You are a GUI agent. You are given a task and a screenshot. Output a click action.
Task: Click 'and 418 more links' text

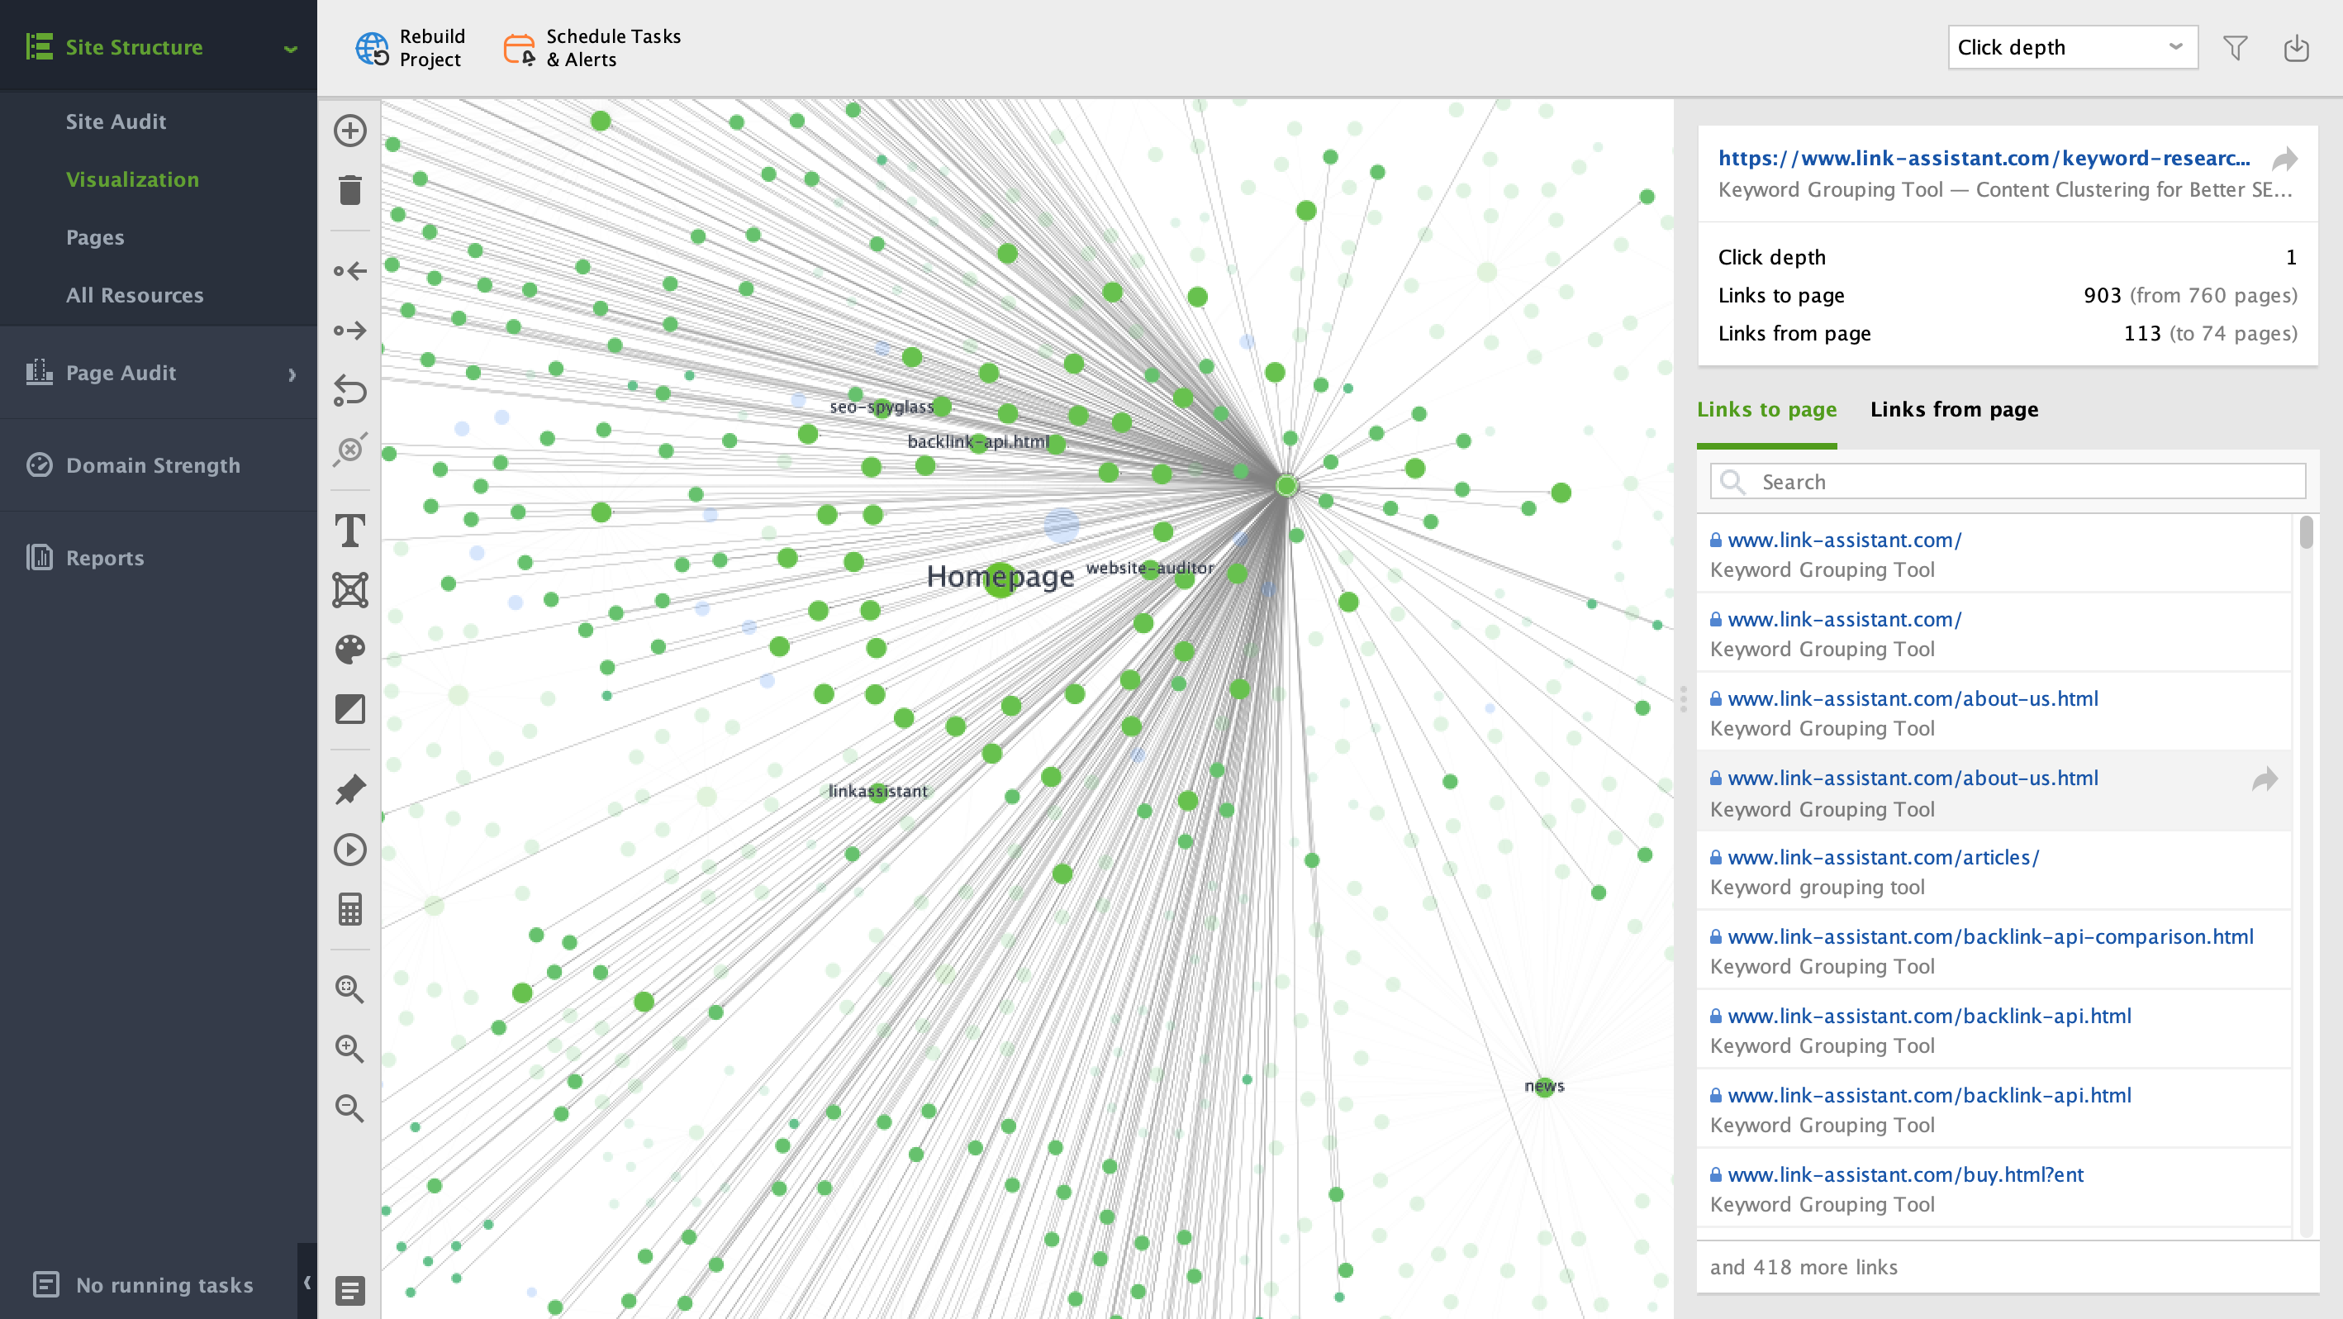1804,1268
